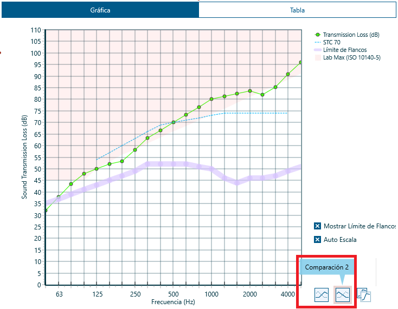Disable the Auto Escala checkbox

point(318,240)
